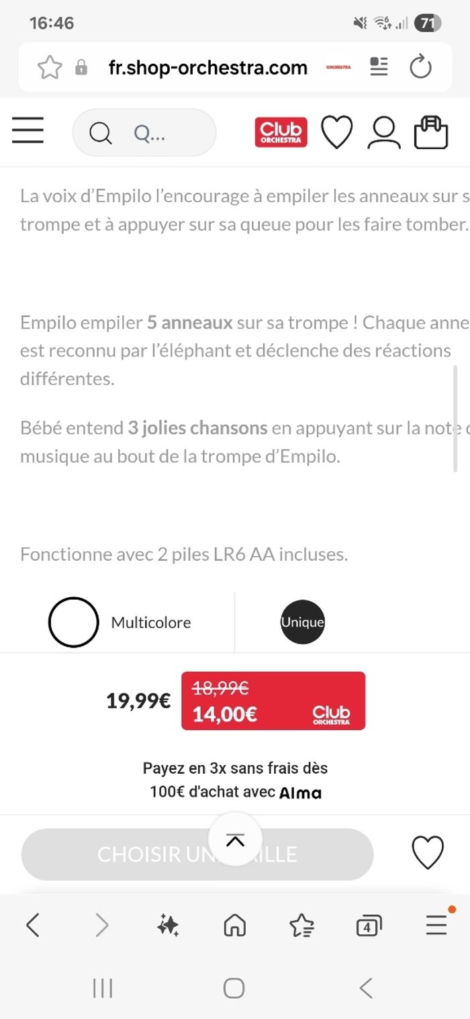
Task: Reload the page
Action: click(x=420, y=67)
